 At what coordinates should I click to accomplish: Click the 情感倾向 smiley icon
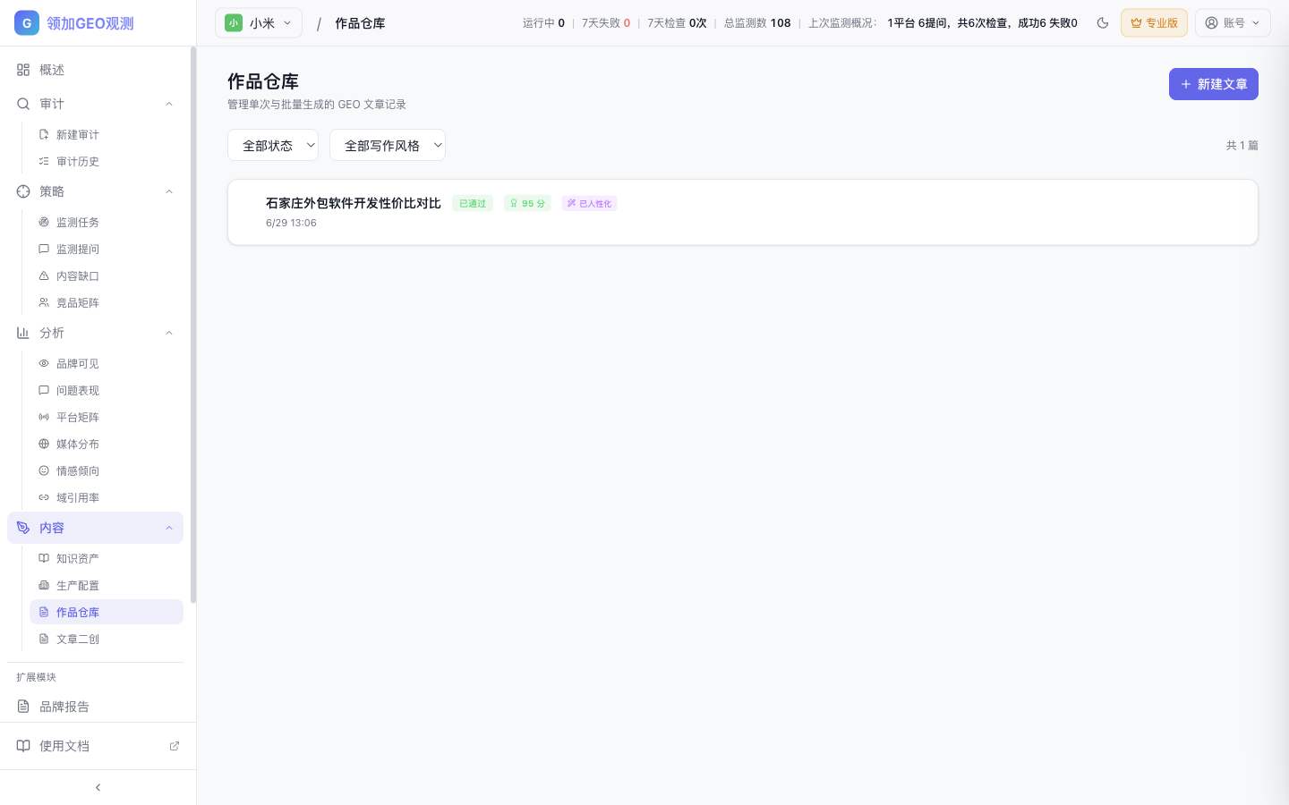44,470
